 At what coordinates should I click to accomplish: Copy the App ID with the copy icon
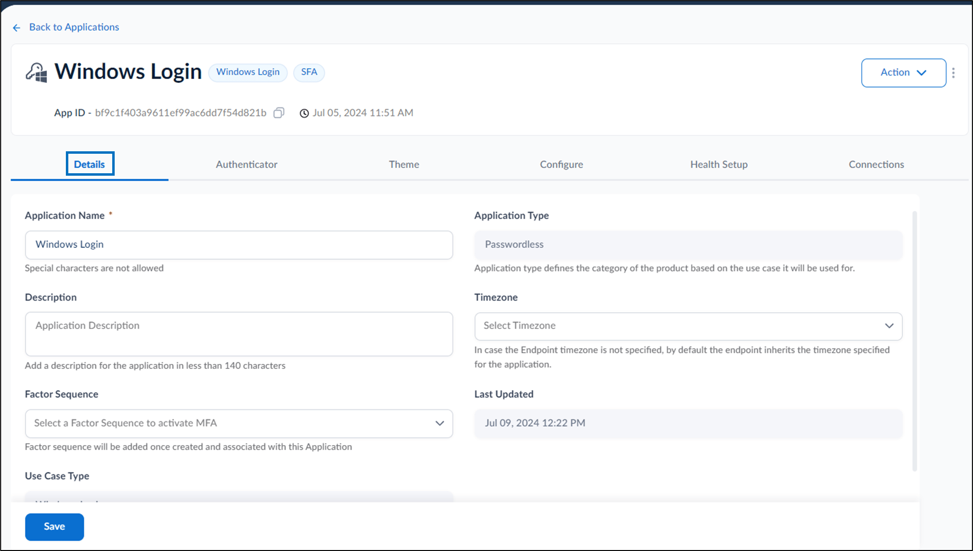tap(279, 113)
